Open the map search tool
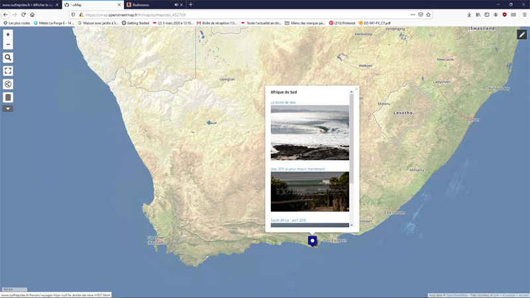The image size is (530, 298). [x=8, y=58]
